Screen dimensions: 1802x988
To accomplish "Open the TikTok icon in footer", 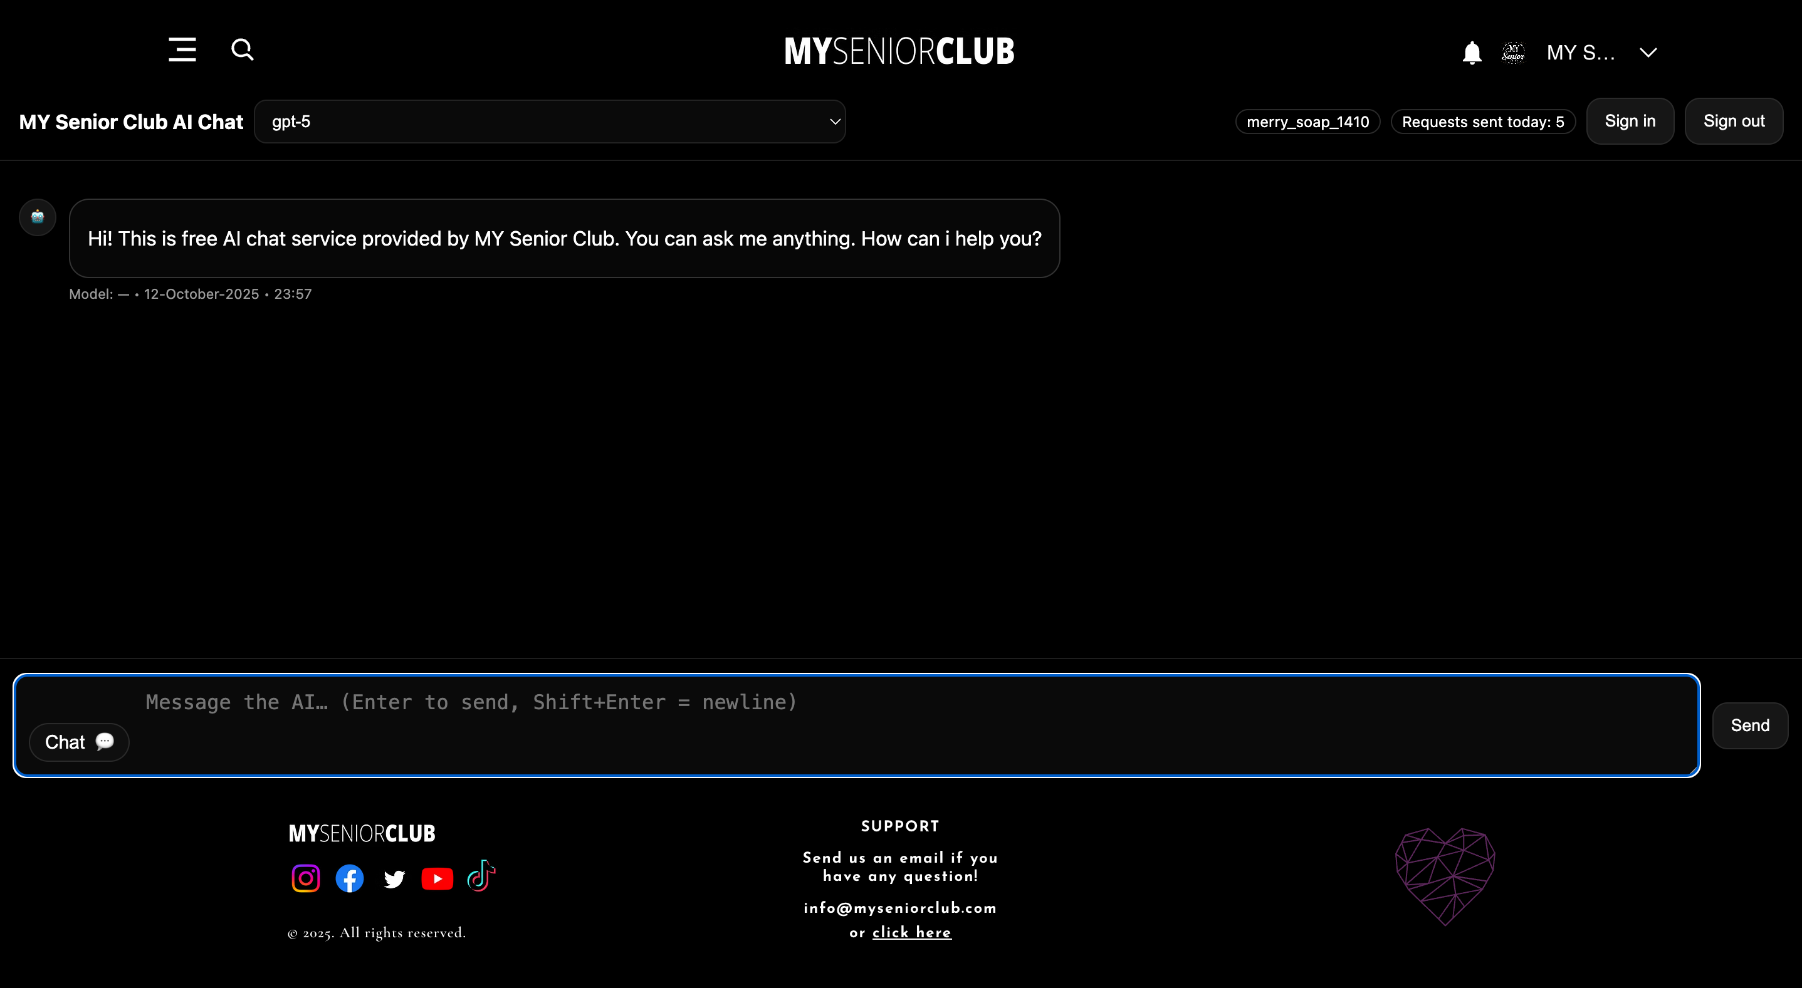I will coord(481,875).
